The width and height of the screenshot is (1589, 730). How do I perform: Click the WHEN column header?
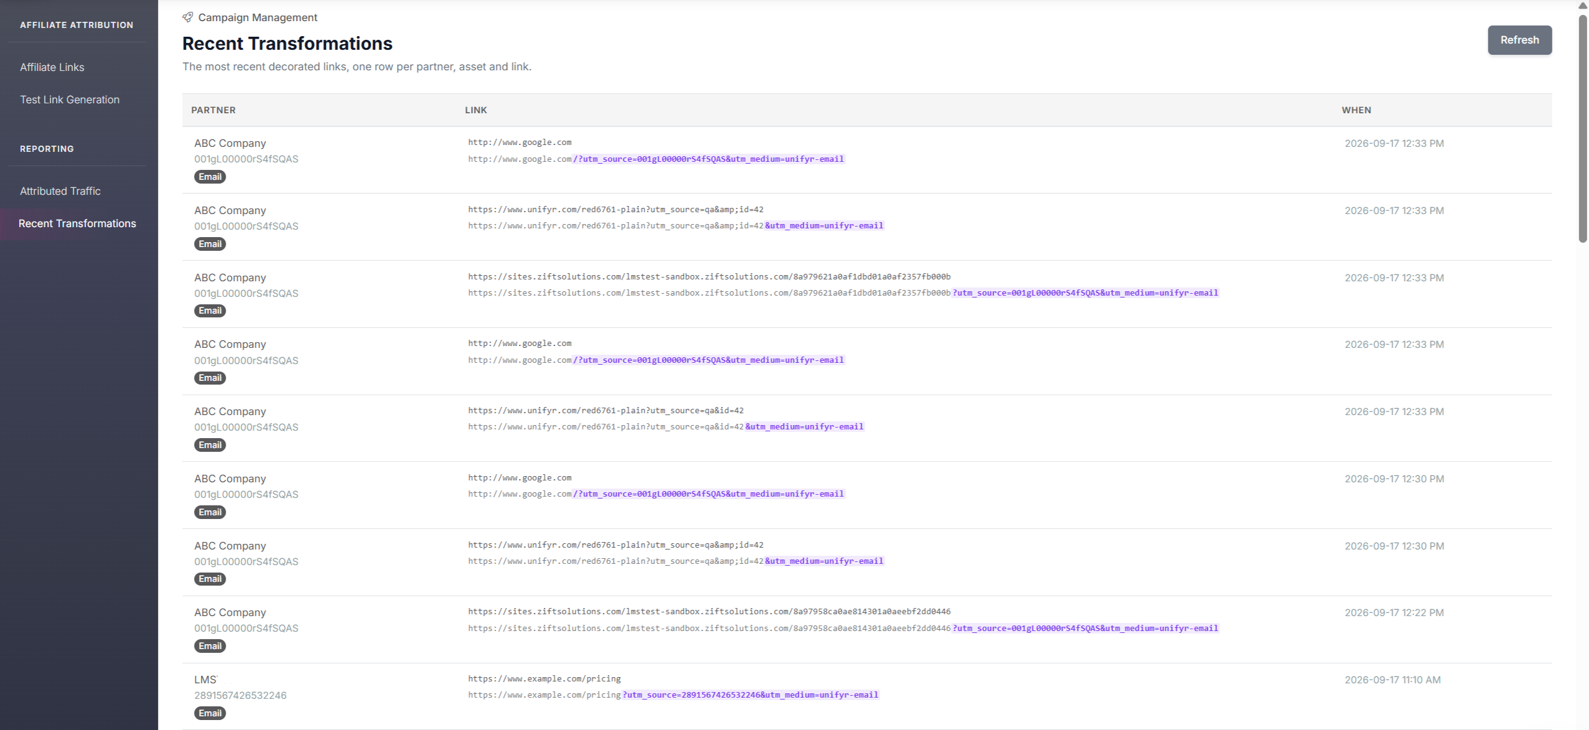coord(1356,110)
